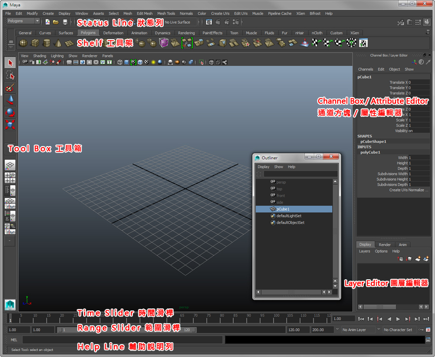Click MEL command input field

tap(123, 340)
